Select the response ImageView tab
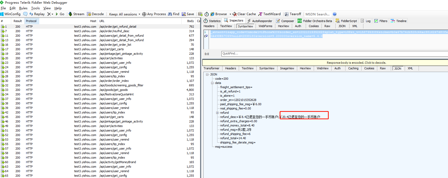448x178 pixels. tap(287, 68)
